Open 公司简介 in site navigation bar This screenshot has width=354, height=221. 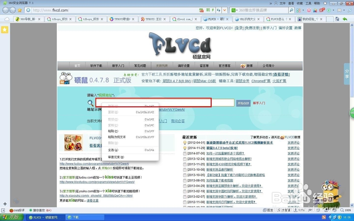268,66
